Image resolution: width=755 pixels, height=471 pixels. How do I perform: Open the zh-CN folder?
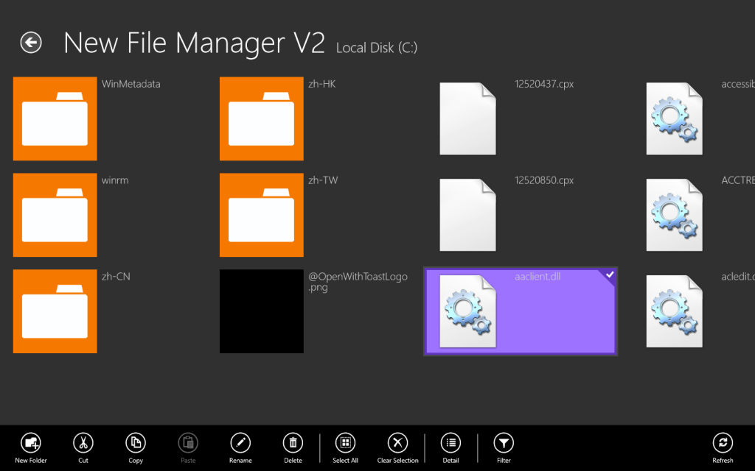pos(55,311)
